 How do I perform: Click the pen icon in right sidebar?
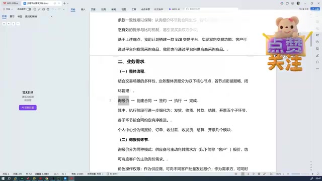(x=317, y=55)
